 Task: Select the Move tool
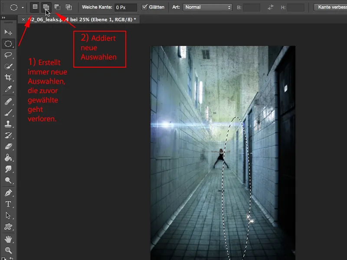pos(8,32)
